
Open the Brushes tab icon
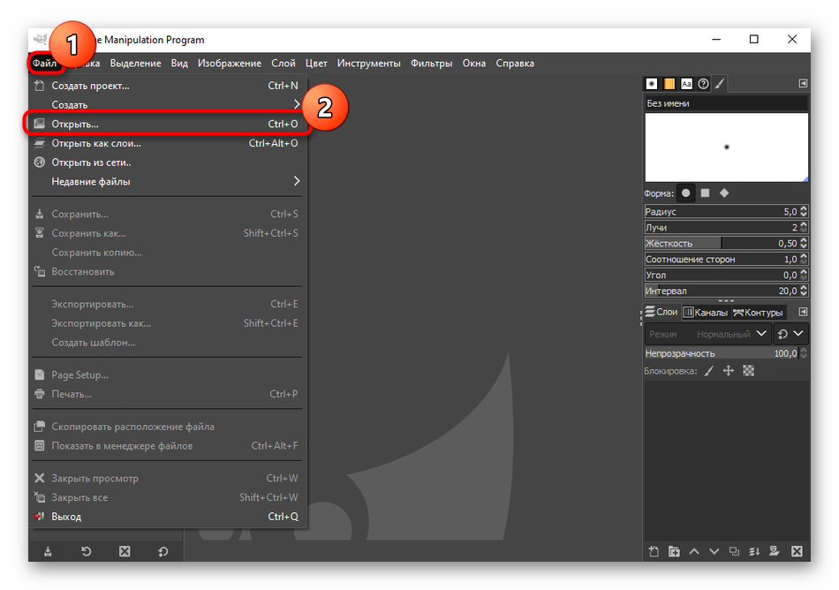(x=652, y=84)
